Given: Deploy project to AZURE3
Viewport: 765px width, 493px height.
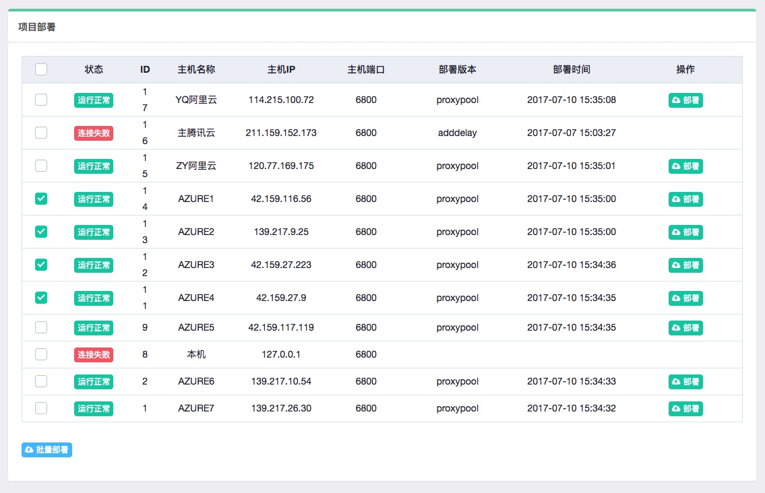Looking at the screenshot, I should [685, 265].
